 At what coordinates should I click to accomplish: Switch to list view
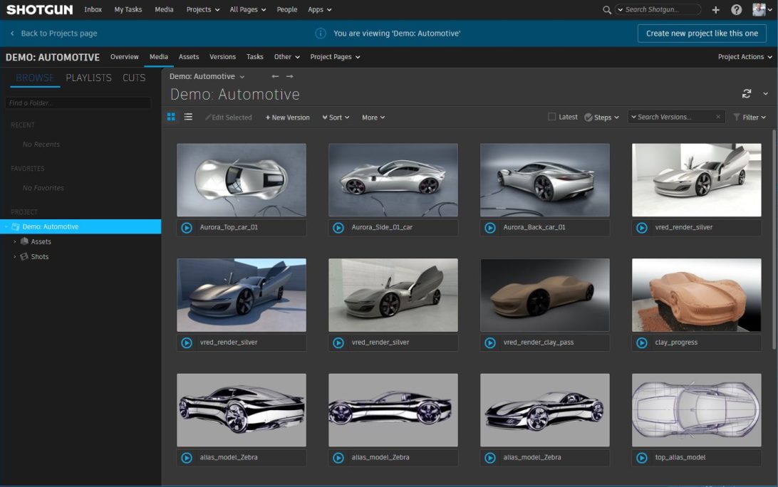point(188,117)
